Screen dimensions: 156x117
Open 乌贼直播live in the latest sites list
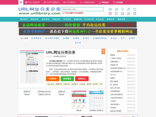[x=114, y=62]
